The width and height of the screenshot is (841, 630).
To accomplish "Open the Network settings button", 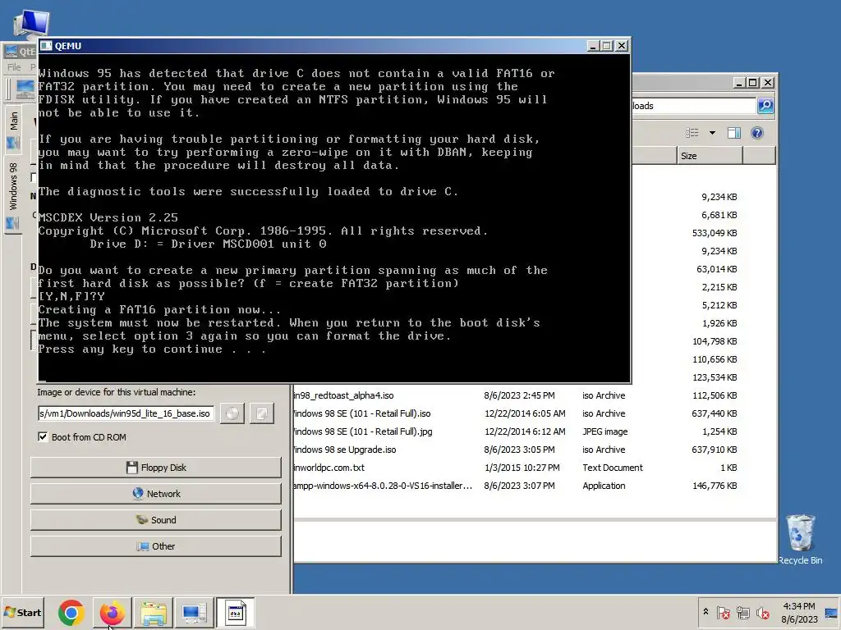I will coord(155,494).
